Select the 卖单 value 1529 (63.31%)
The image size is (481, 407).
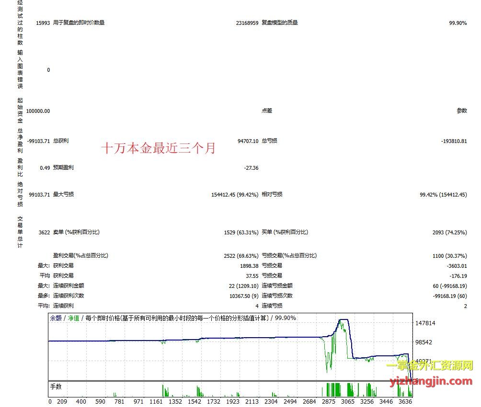click(241, 232)
